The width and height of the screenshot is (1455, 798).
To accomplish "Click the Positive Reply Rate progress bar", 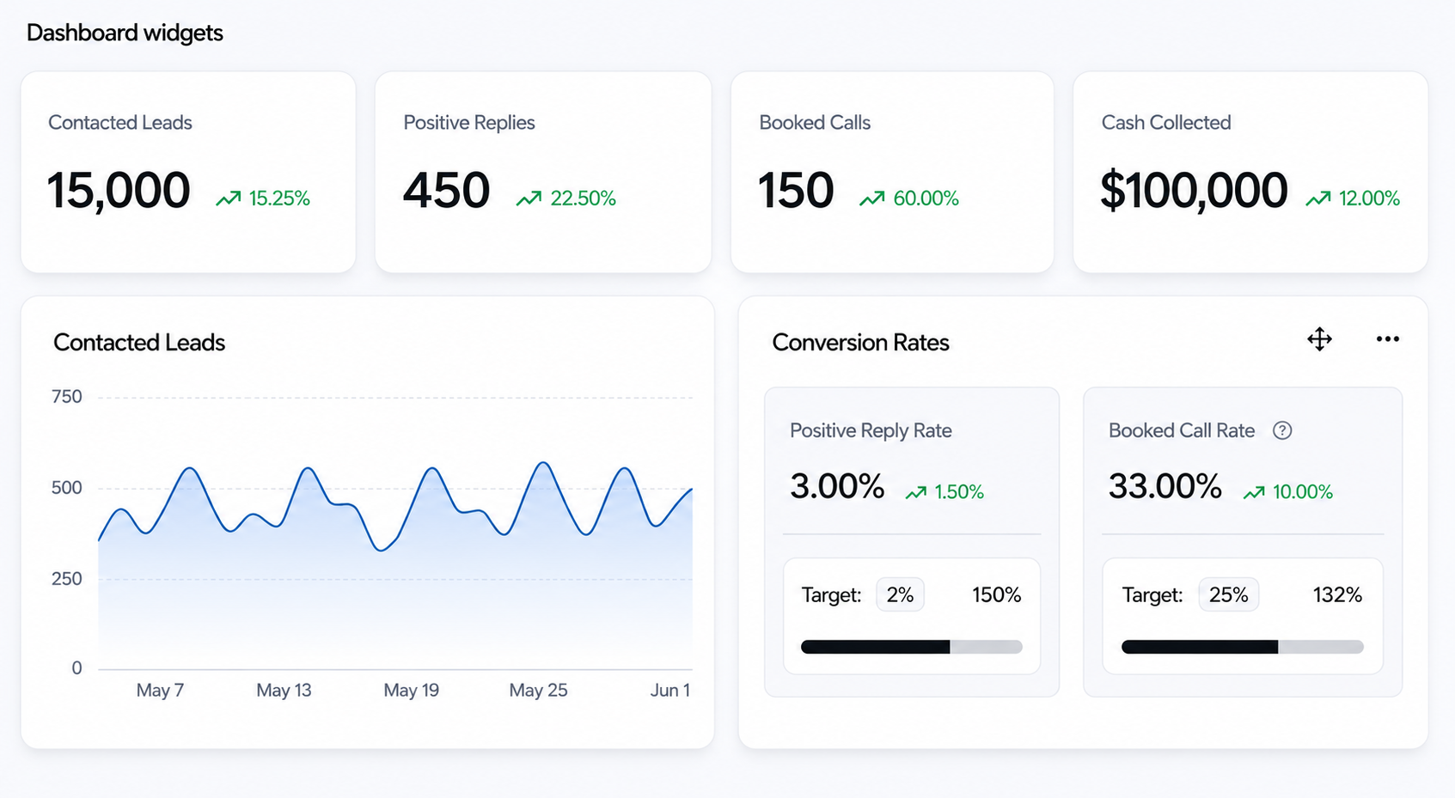I will click(x=911, y=647).
